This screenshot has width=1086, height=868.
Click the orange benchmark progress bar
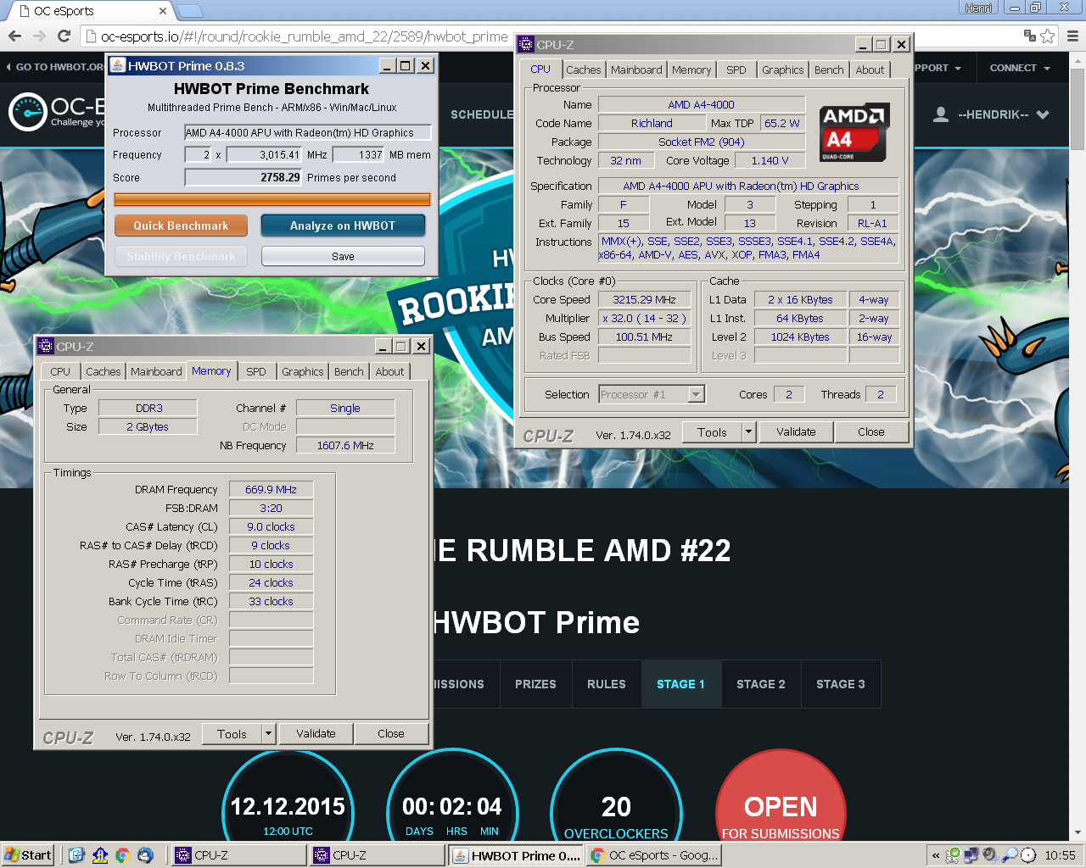(272, 200)
